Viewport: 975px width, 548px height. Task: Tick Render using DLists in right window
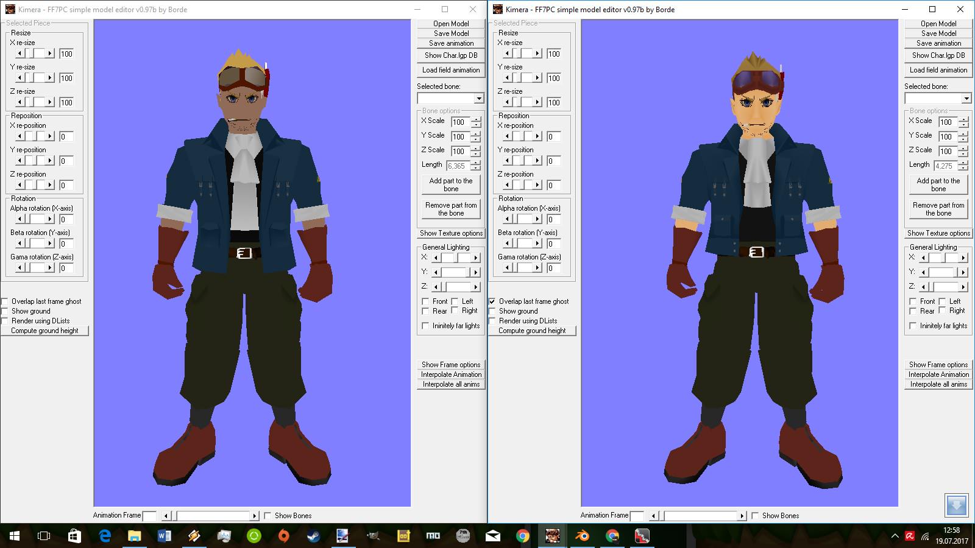pos(492,321)
